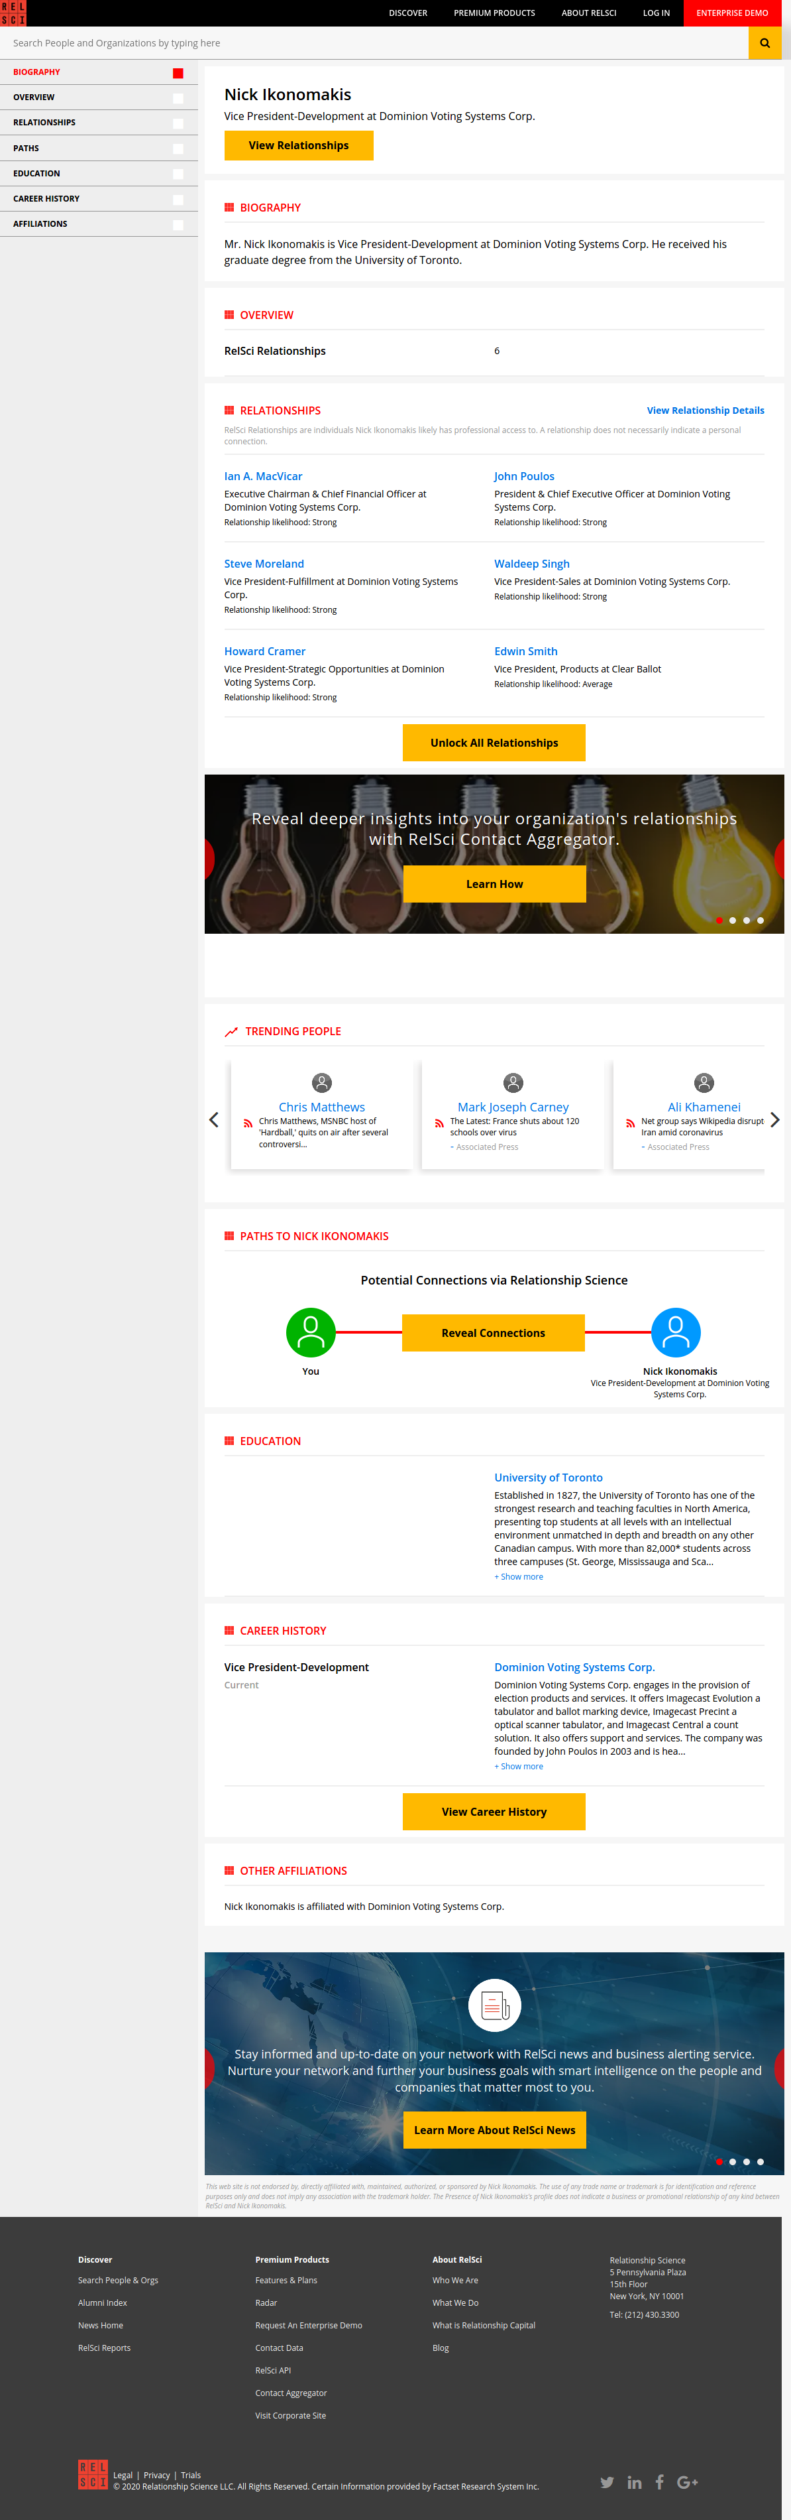Select the fourth dot of the lightbulb banner

tap(761, 920)
